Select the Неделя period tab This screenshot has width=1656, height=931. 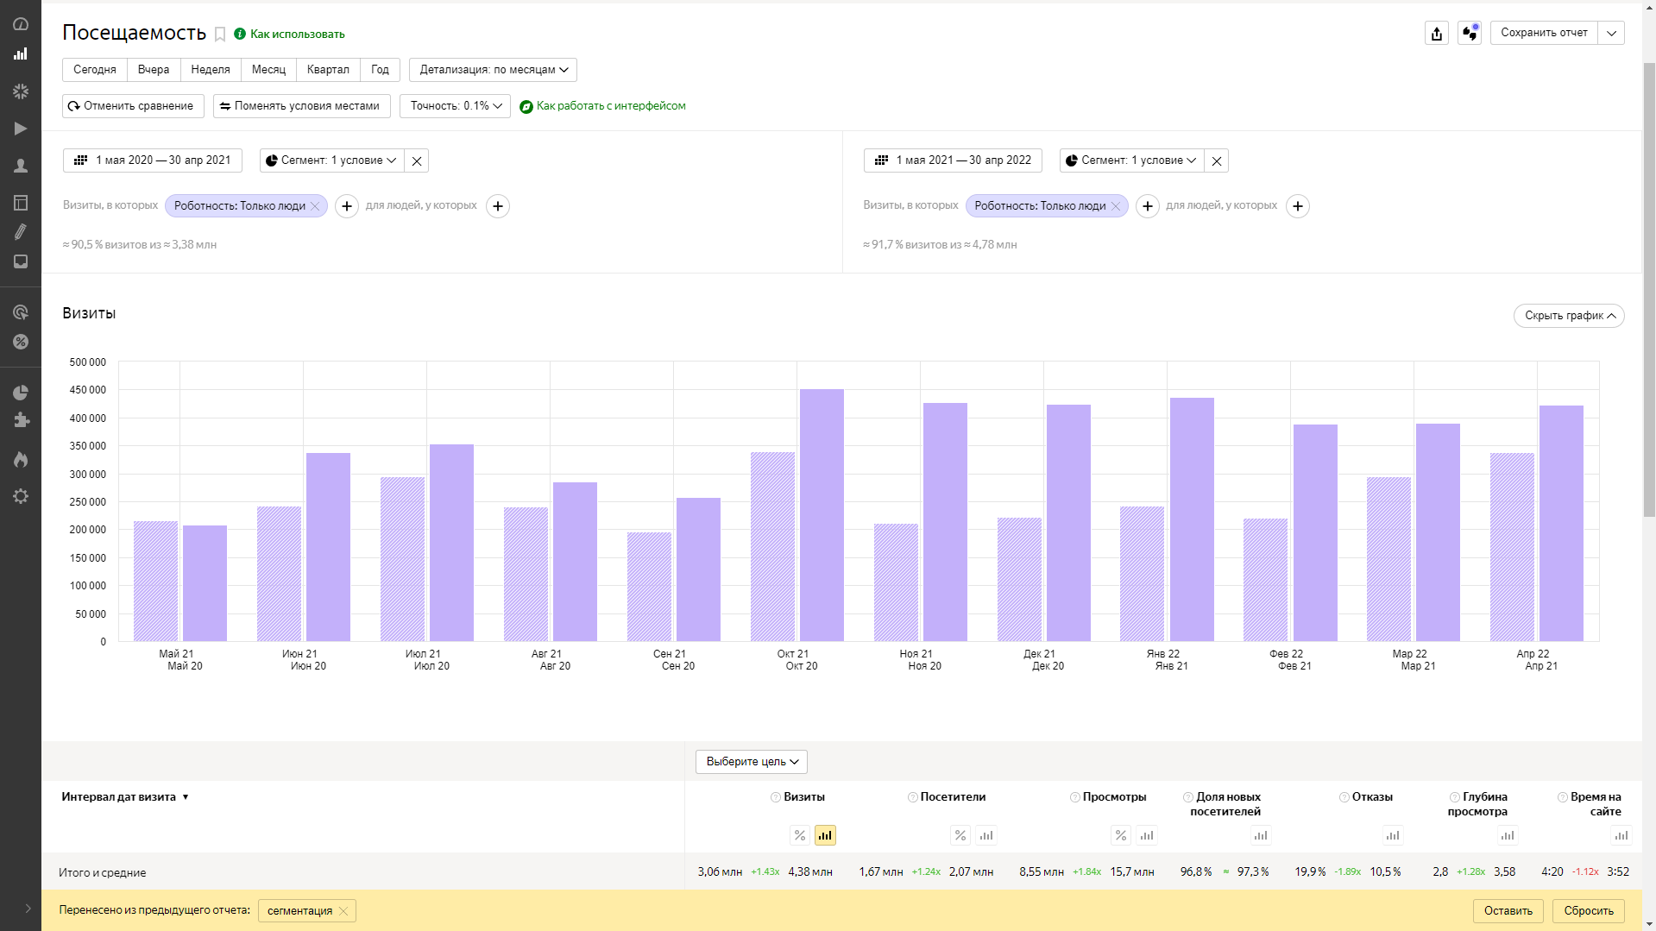211,70
